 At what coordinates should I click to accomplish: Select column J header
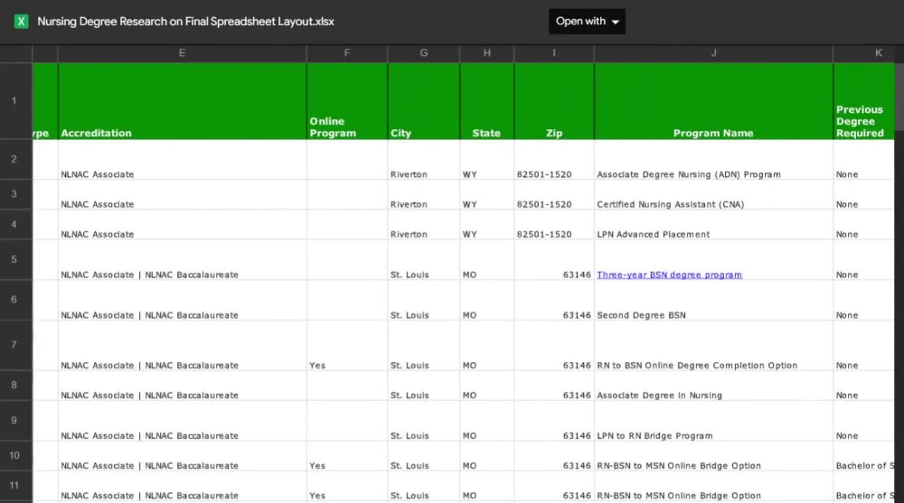(x=714, y=53)
